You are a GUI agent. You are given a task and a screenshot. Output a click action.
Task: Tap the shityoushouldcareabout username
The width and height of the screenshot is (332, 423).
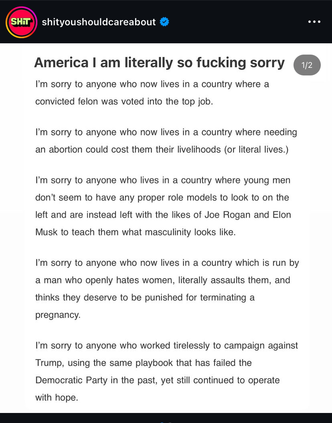pos(99,22)
